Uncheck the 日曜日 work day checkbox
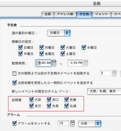121x131 pixels. click(21, 48)
